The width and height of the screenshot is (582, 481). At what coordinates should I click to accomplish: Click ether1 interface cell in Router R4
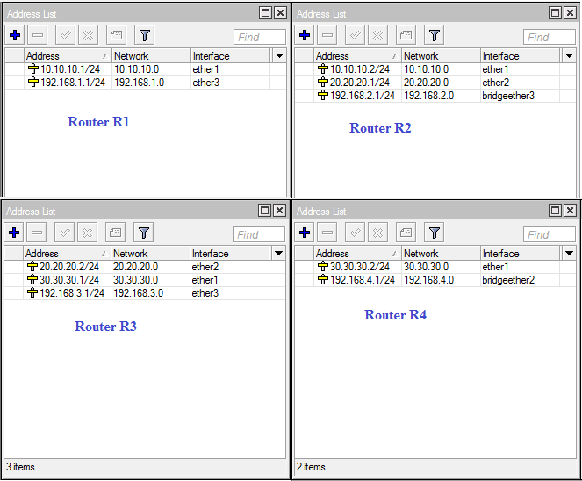pos(520,267)
